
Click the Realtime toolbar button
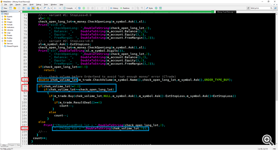[x=125, y=8]
